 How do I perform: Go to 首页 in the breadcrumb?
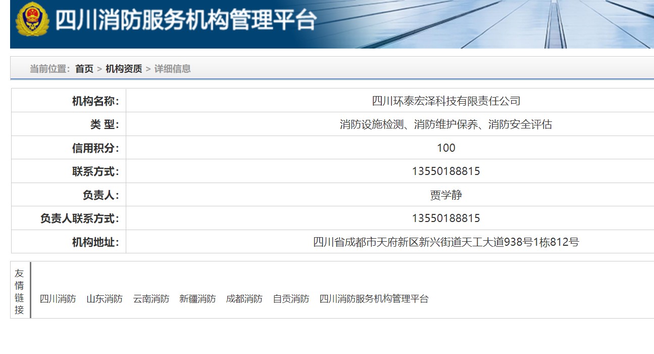(84, 69)
